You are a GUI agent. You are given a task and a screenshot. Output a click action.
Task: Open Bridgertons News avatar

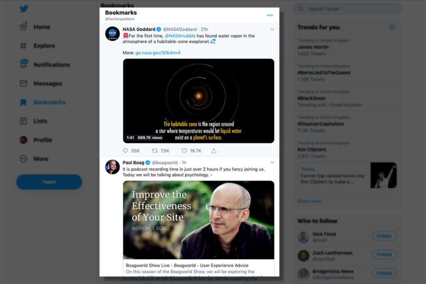[303, 274]
